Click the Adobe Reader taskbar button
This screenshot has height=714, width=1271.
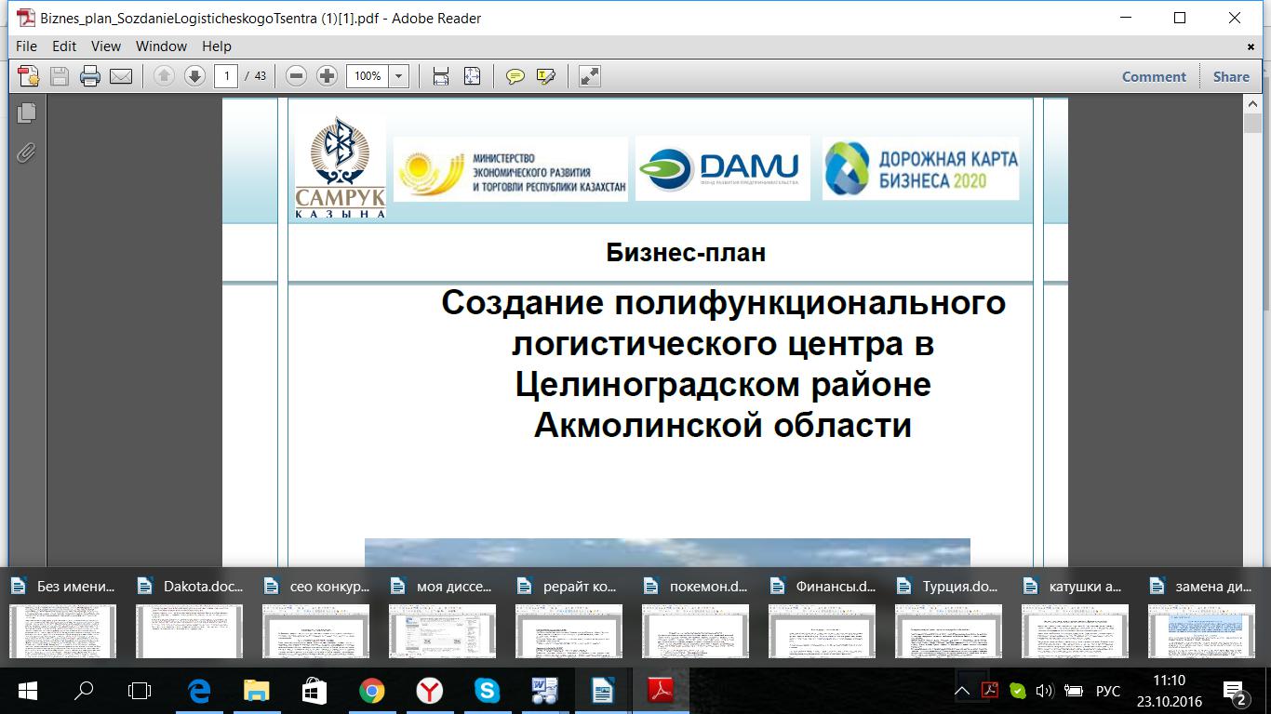click(x=661, y=691)
